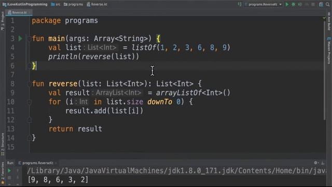Collapse the main function fold marker on line 3

click(29, 38)
